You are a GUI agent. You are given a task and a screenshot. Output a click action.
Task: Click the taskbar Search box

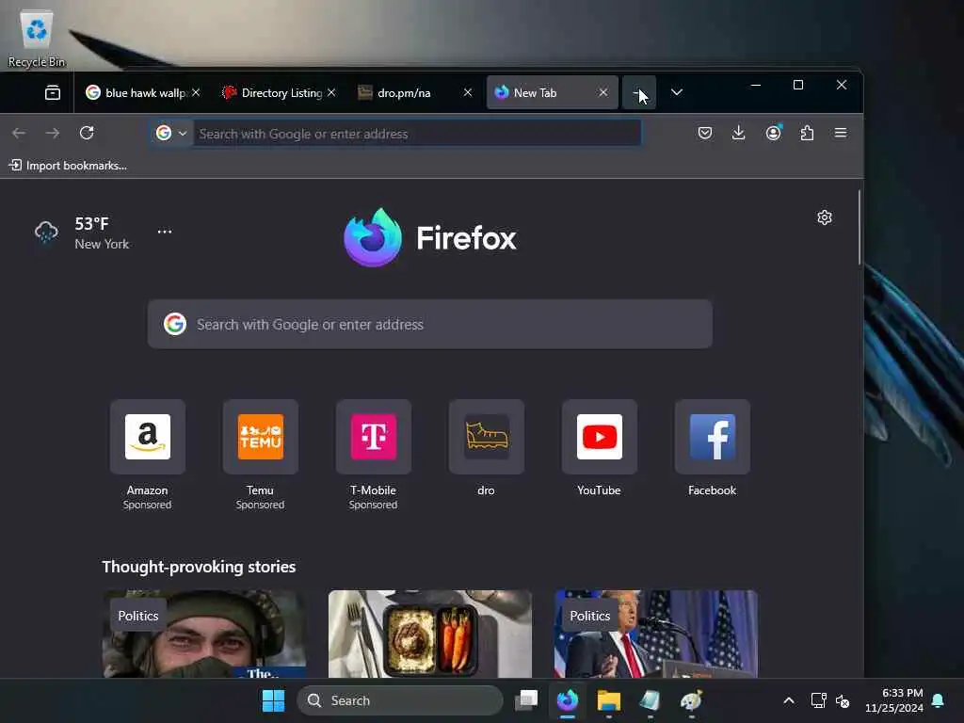click(400, 700)
